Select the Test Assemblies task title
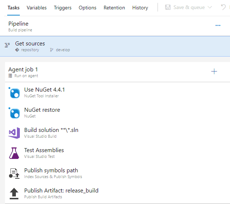 (x=44, y=150)
